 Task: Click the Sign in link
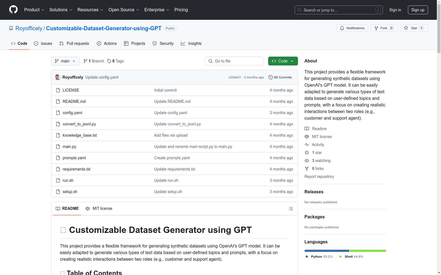tap(395, 10)
